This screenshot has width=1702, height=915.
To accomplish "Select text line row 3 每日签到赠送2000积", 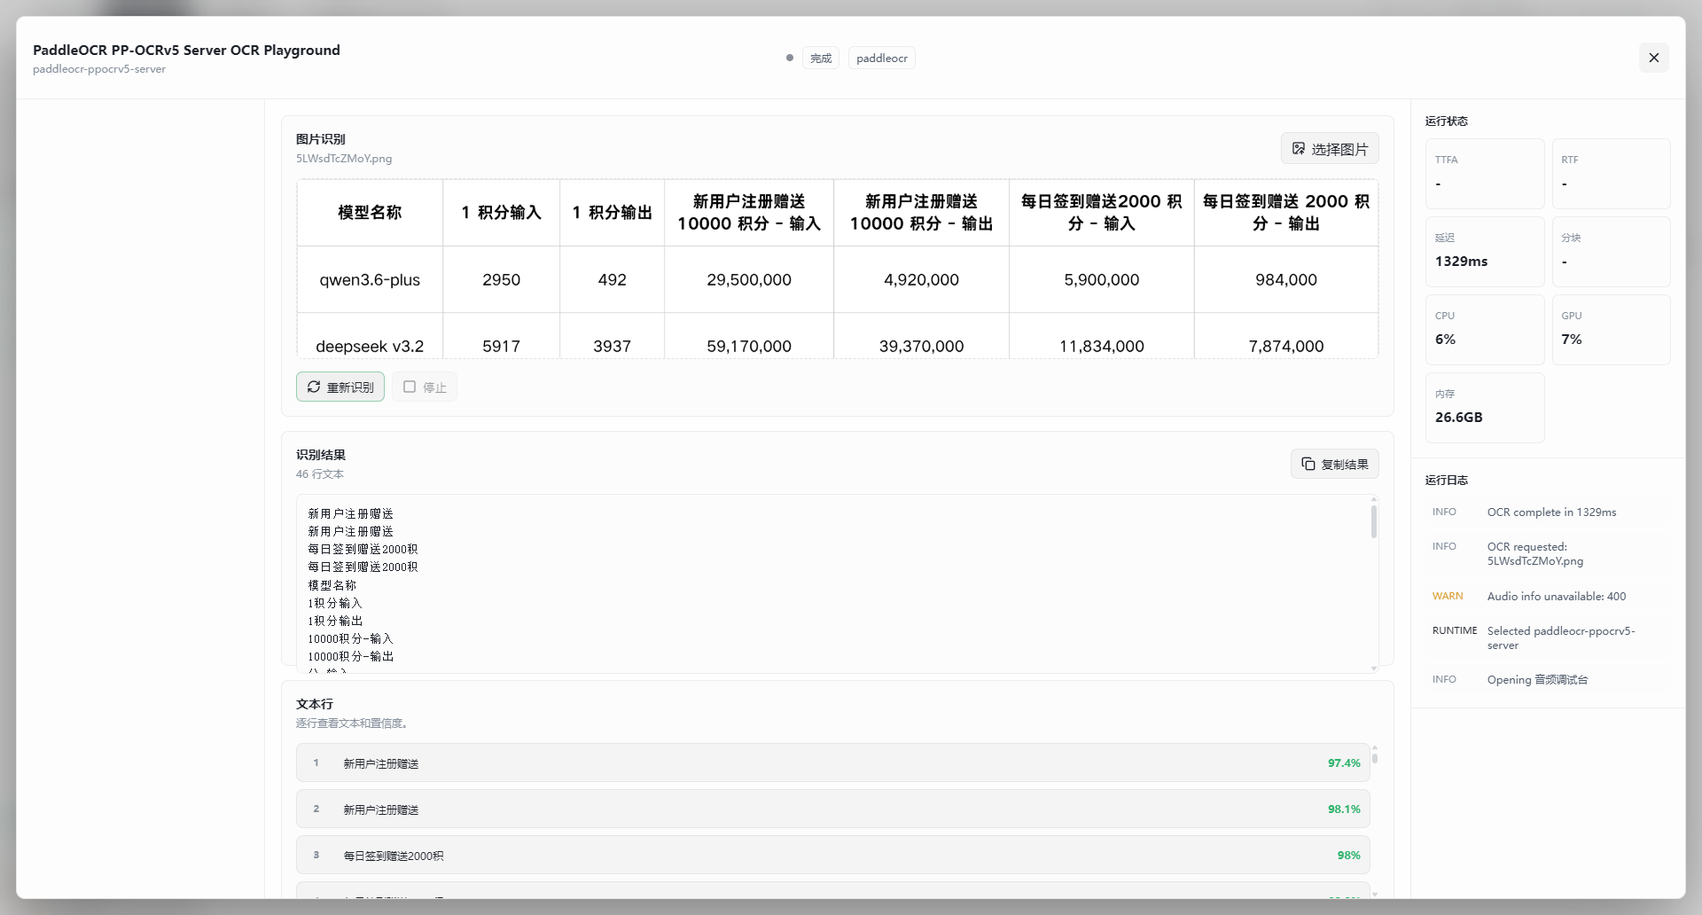I will pos(833,855).
